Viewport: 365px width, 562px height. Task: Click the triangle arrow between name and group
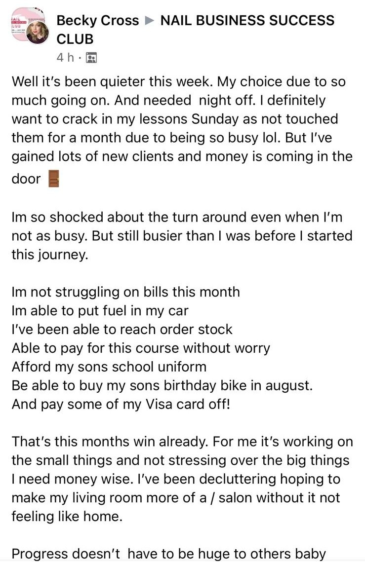tap(150, 21)
